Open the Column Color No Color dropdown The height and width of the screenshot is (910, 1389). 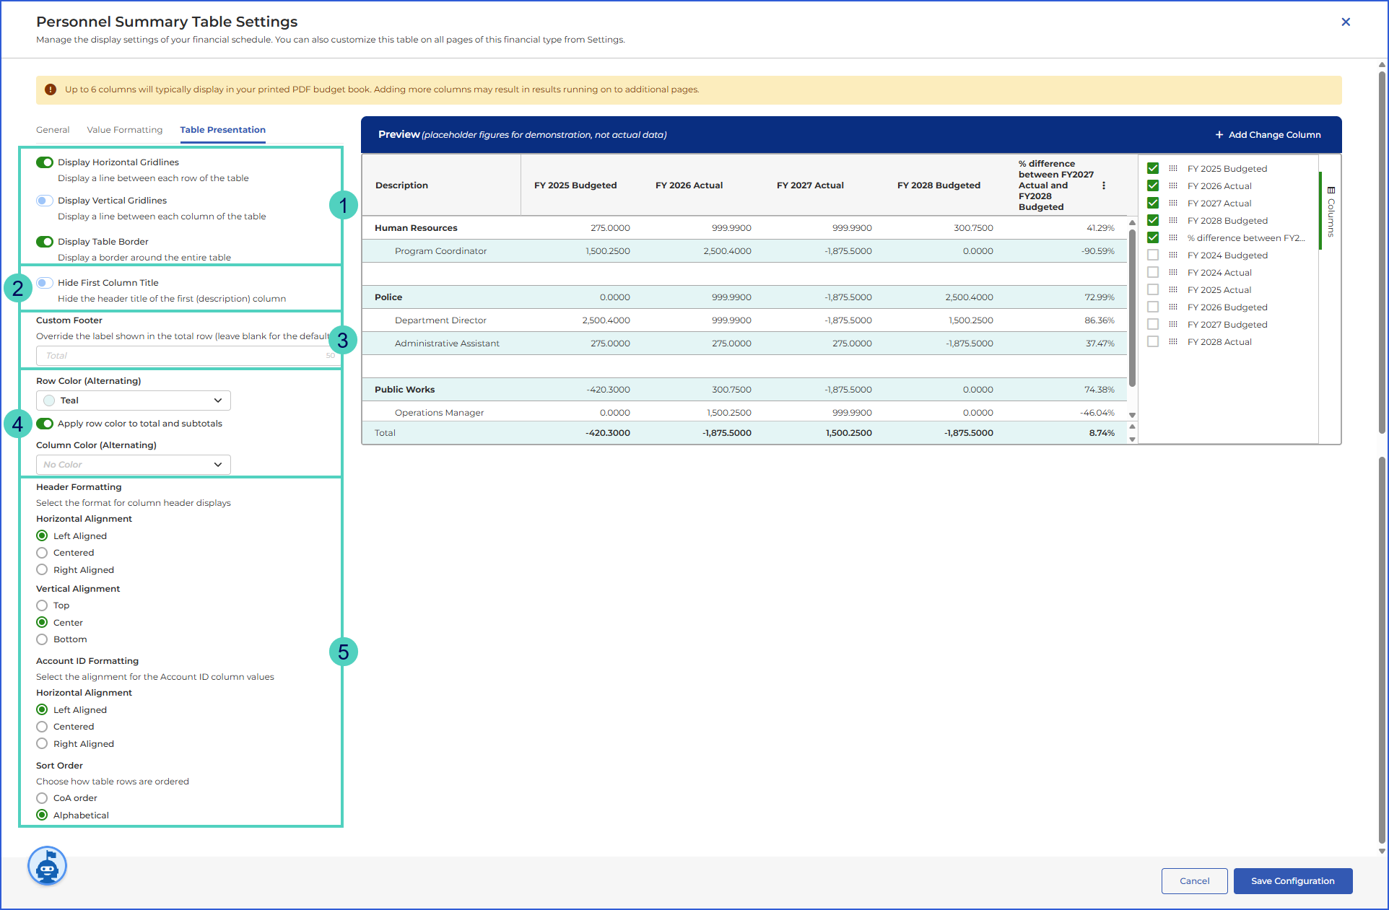pyautogui.click(x=134, y=465)
